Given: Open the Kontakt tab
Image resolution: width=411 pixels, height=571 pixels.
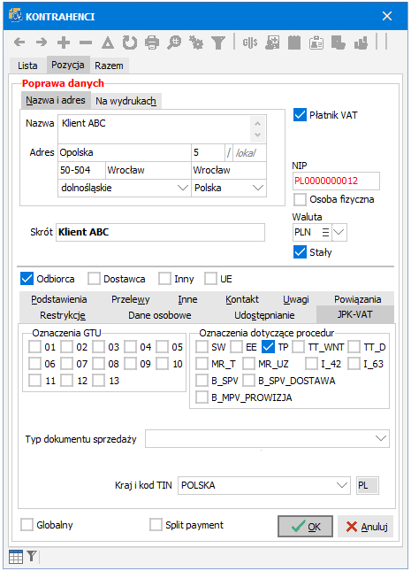Looking at the screenshot, I should coord(242,299).
